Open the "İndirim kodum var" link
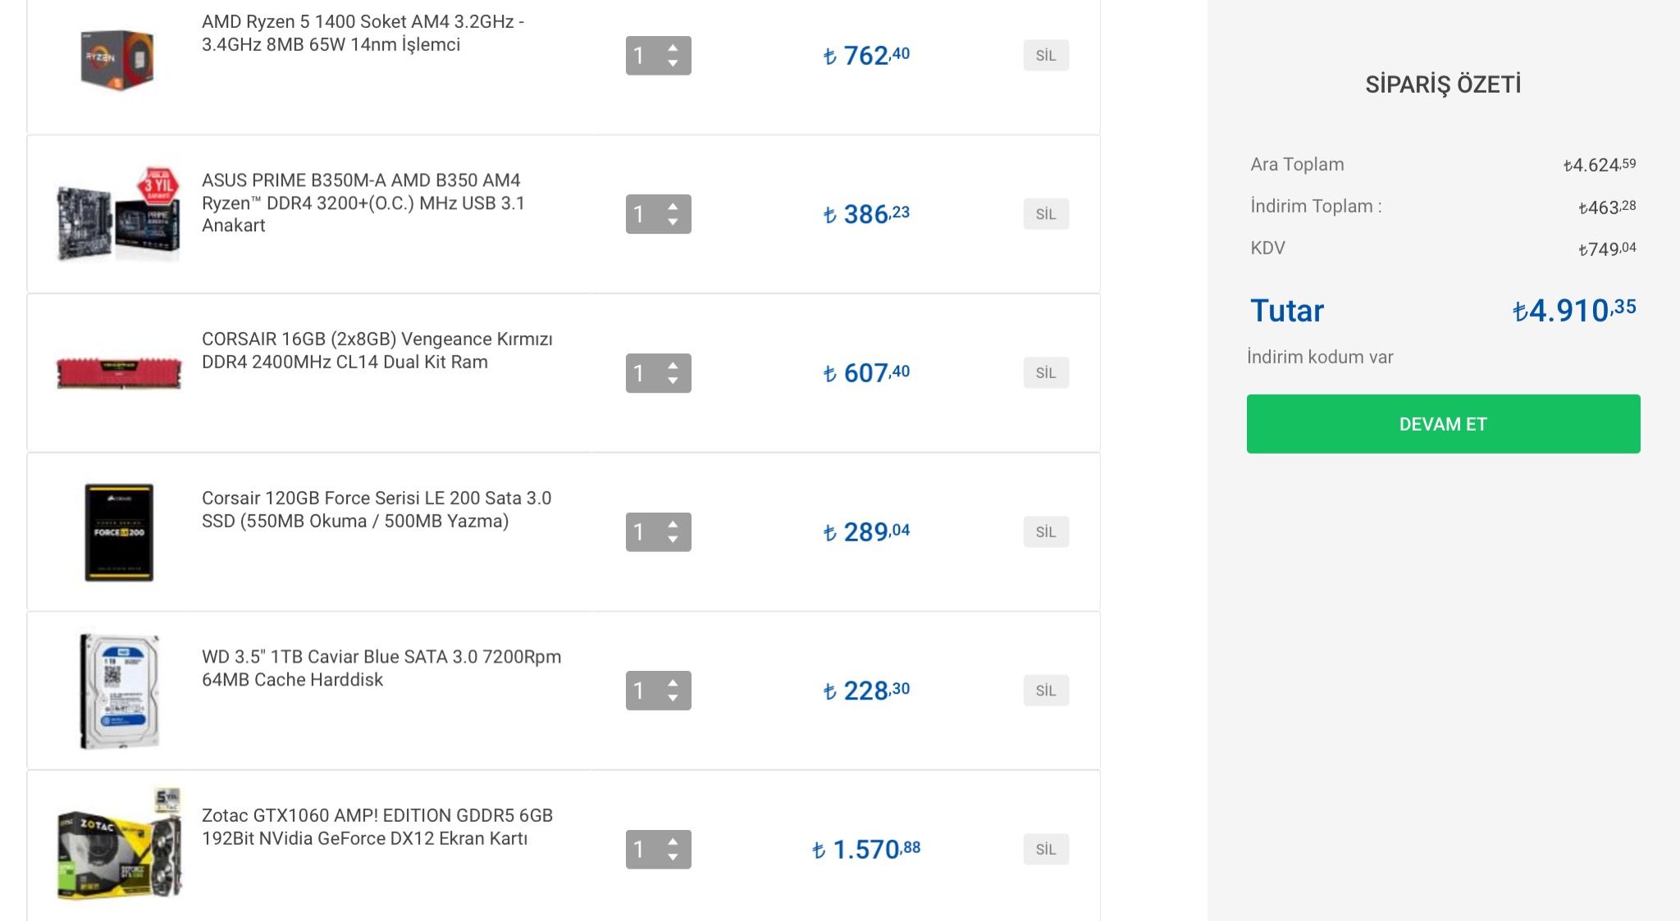Viewport: 1680px width, 921px height. coord(1320,357)
